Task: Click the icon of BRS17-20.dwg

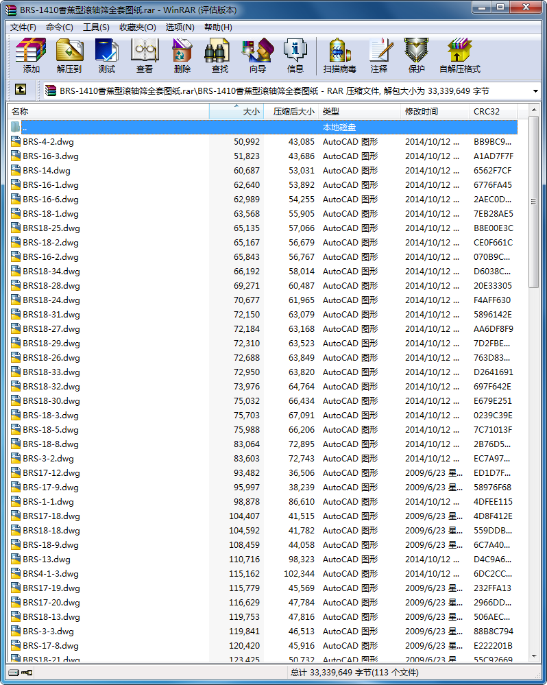Action: coord(16,603)
